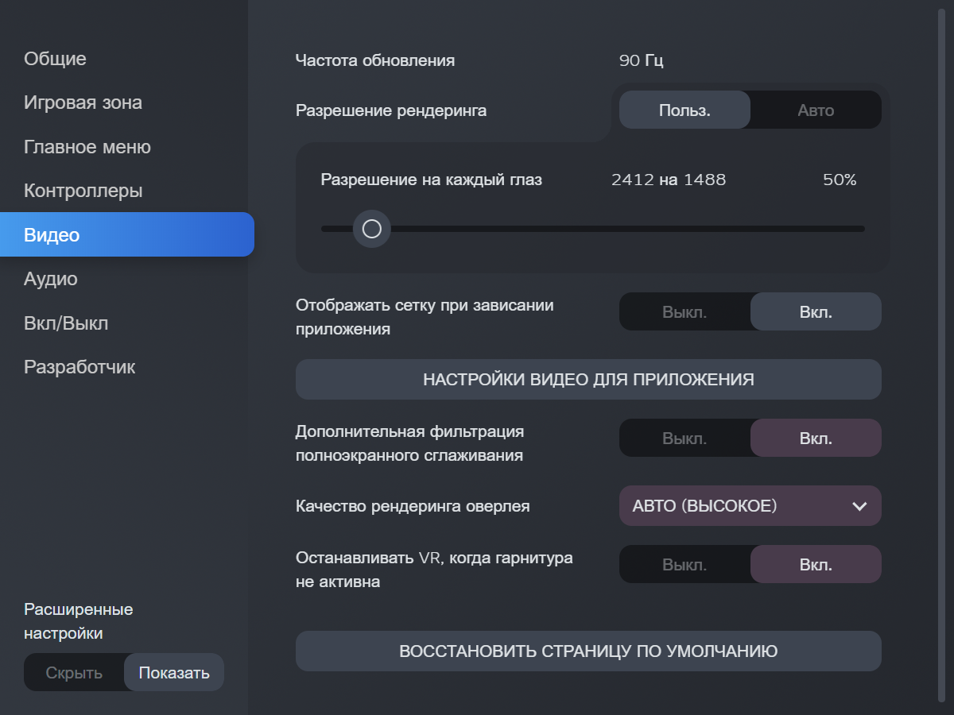Click the dropdown chevron arrow icon
Screen dimensions: 954x715
859,507
